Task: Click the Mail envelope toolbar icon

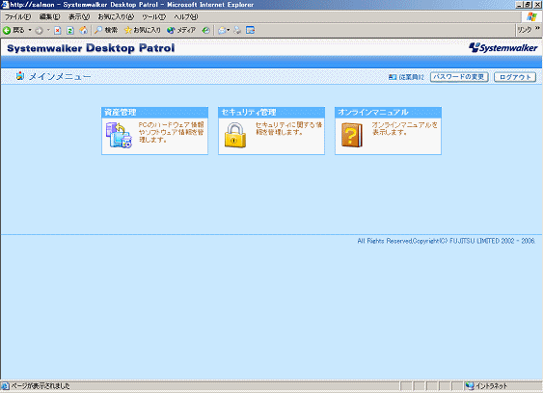Action: click(222, 31)
